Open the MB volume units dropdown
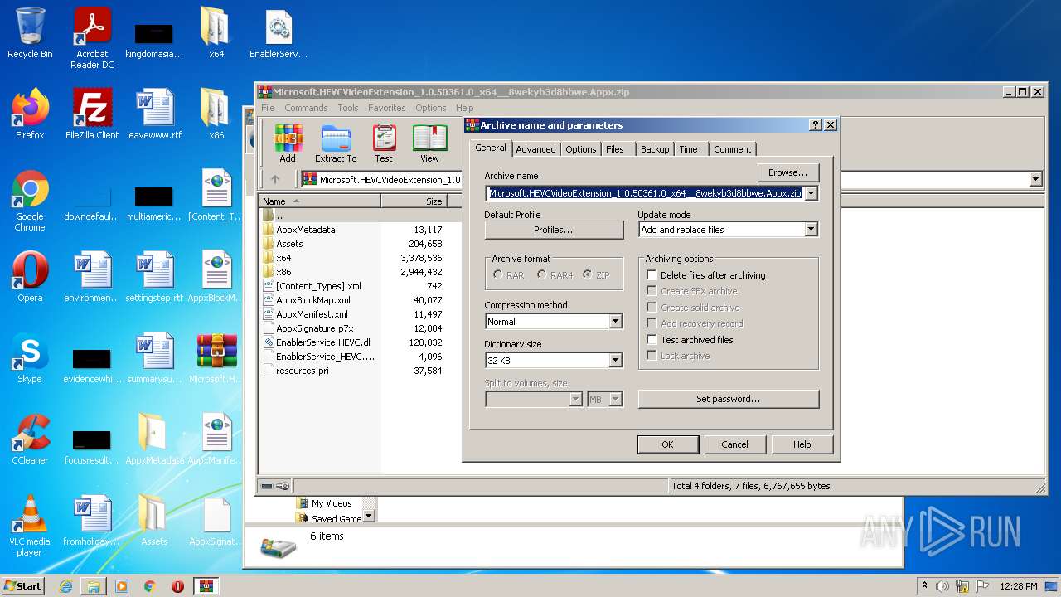The width and height of the screenshot is (1061, 597). pyautogui.click(x=615, y=400)
